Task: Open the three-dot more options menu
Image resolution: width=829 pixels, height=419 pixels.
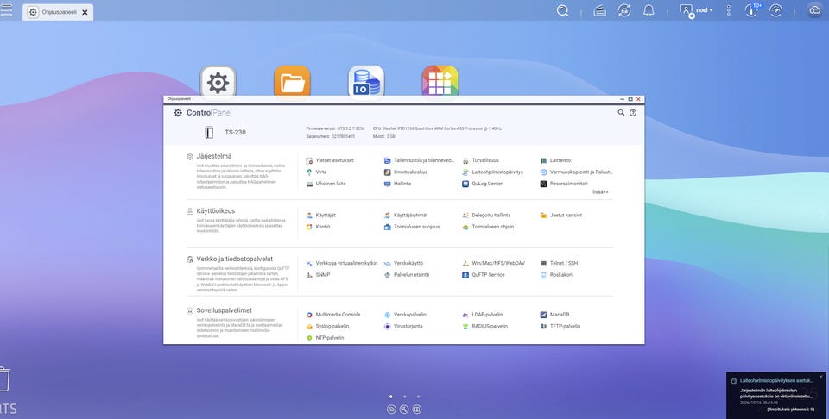Action: coord(729,10)
